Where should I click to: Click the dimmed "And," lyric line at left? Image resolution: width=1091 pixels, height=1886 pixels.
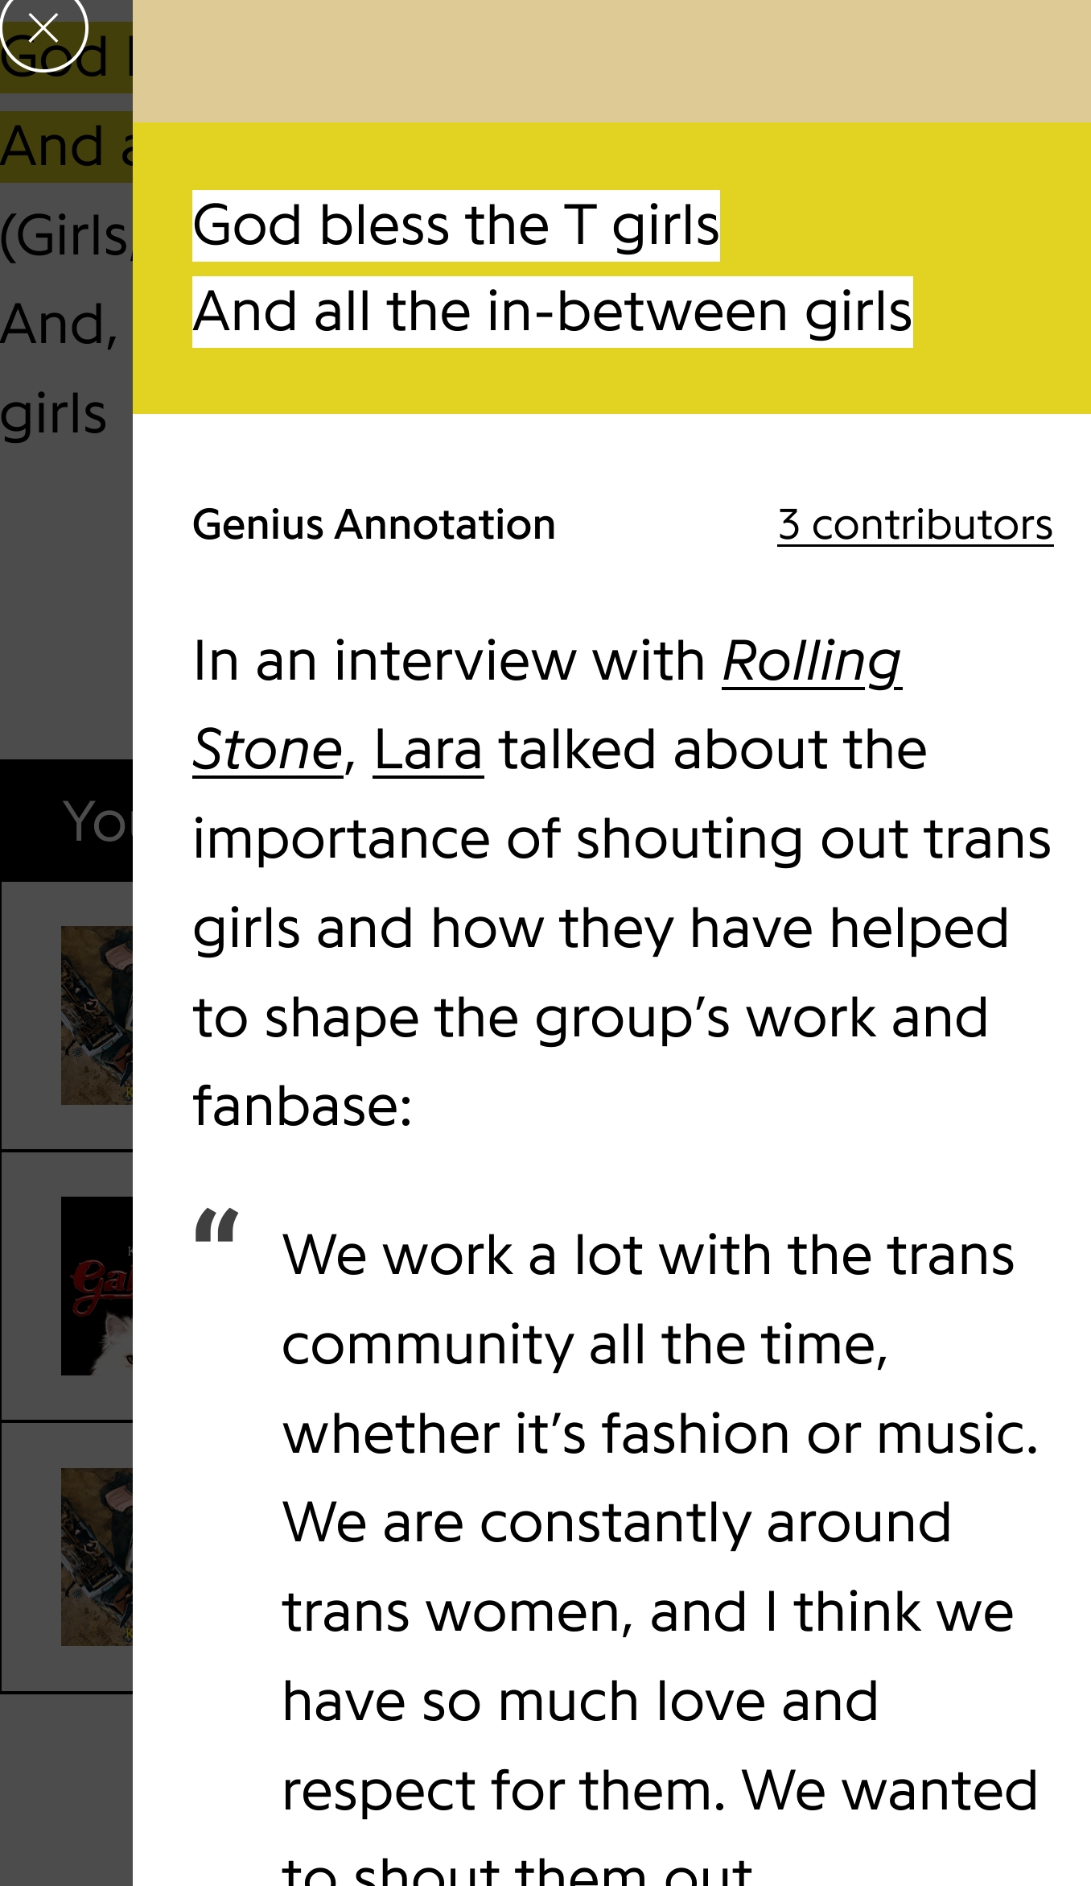tap(60, 325)
